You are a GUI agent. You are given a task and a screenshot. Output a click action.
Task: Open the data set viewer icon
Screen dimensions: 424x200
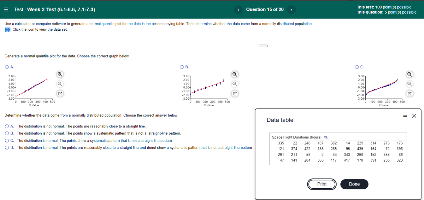point(7,29)
